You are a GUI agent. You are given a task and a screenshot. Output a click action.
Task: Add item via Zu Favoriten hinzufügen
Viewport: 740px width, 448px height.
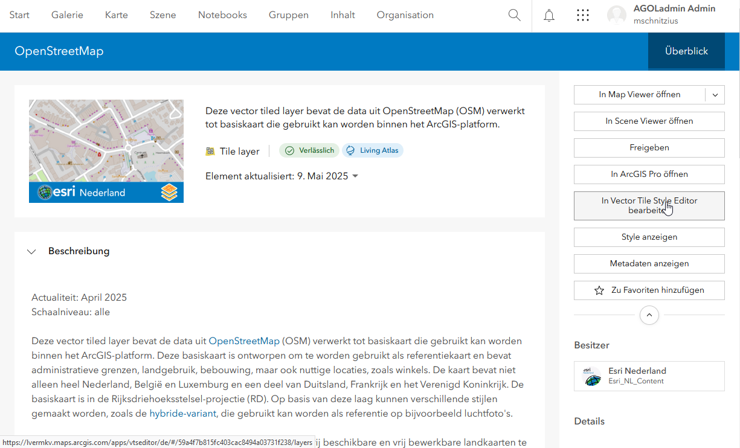[x=649, y=290]
